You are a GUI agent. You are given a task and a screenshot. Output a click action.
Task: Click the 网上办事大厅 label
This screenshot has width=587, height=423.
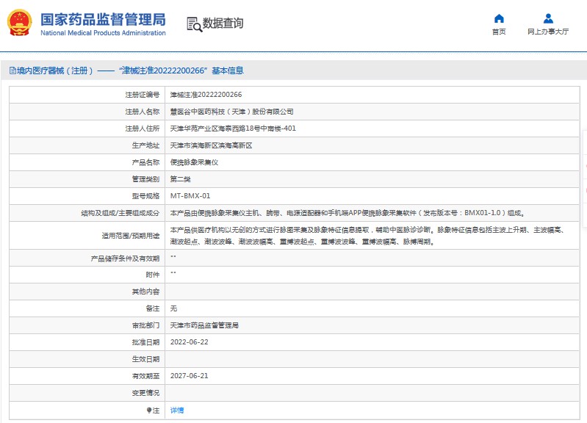click(548, 32)
